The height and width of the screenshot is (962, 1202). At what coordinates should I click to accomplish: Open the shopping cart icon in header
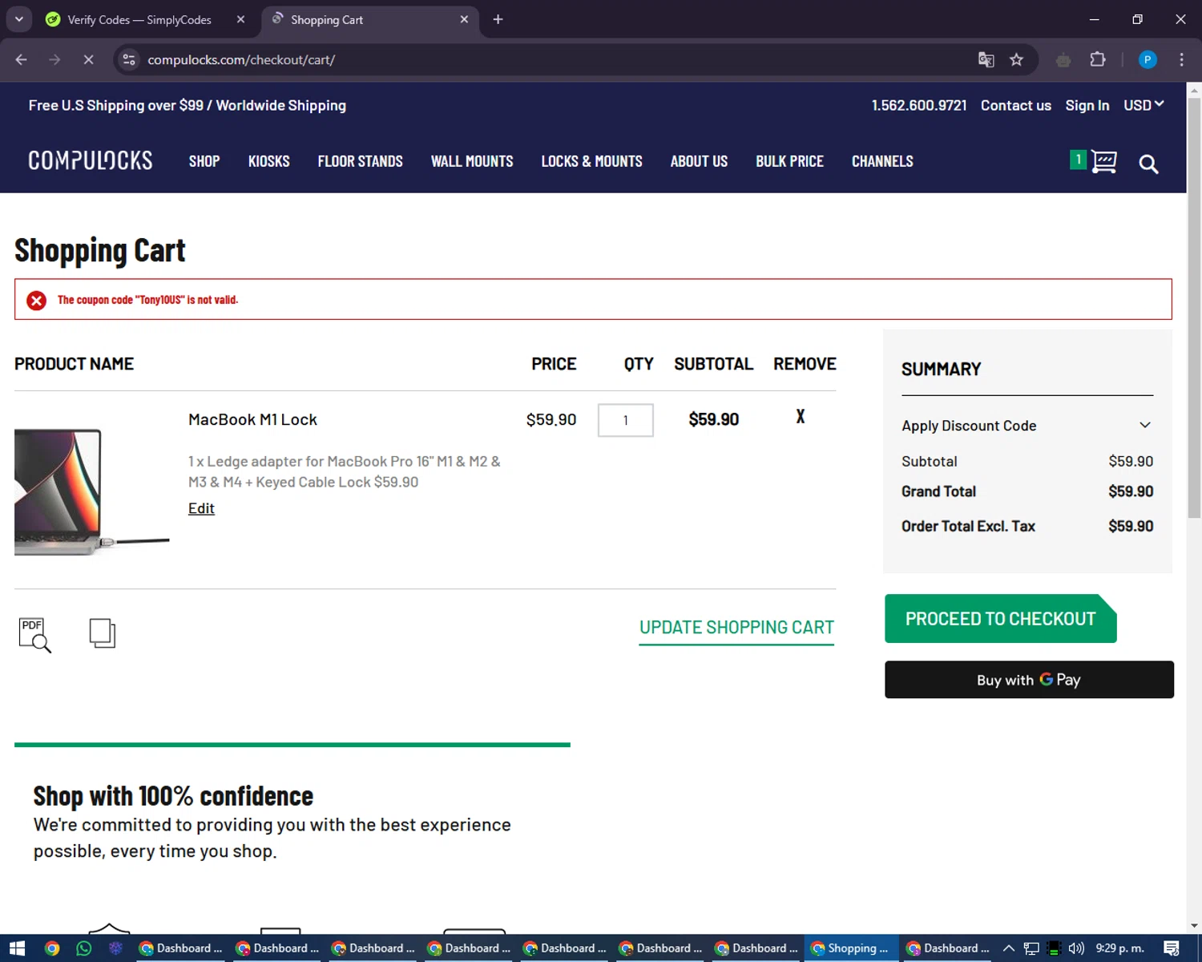click(x=1103, y=162)
